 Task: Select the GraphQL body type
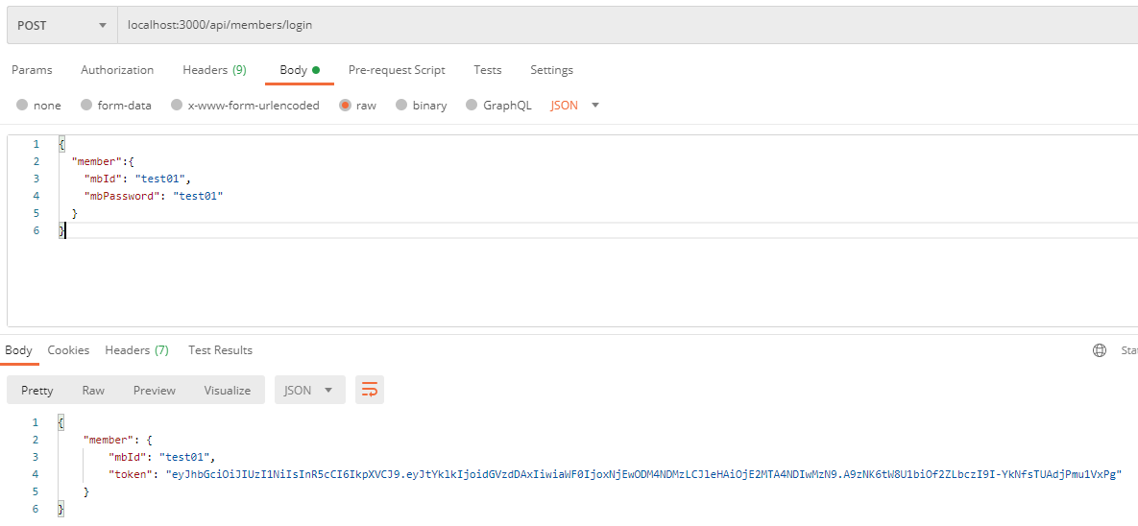point(472,106)
